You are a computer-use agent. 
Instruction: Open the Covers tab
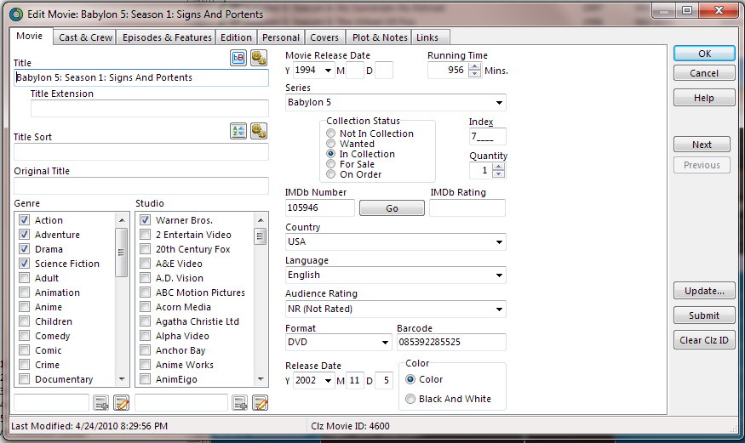pyautogui.click(x=324, y=37)
